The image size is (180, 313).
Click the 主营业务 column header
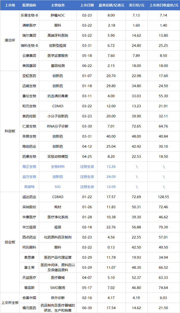click(x=58, y=5)
